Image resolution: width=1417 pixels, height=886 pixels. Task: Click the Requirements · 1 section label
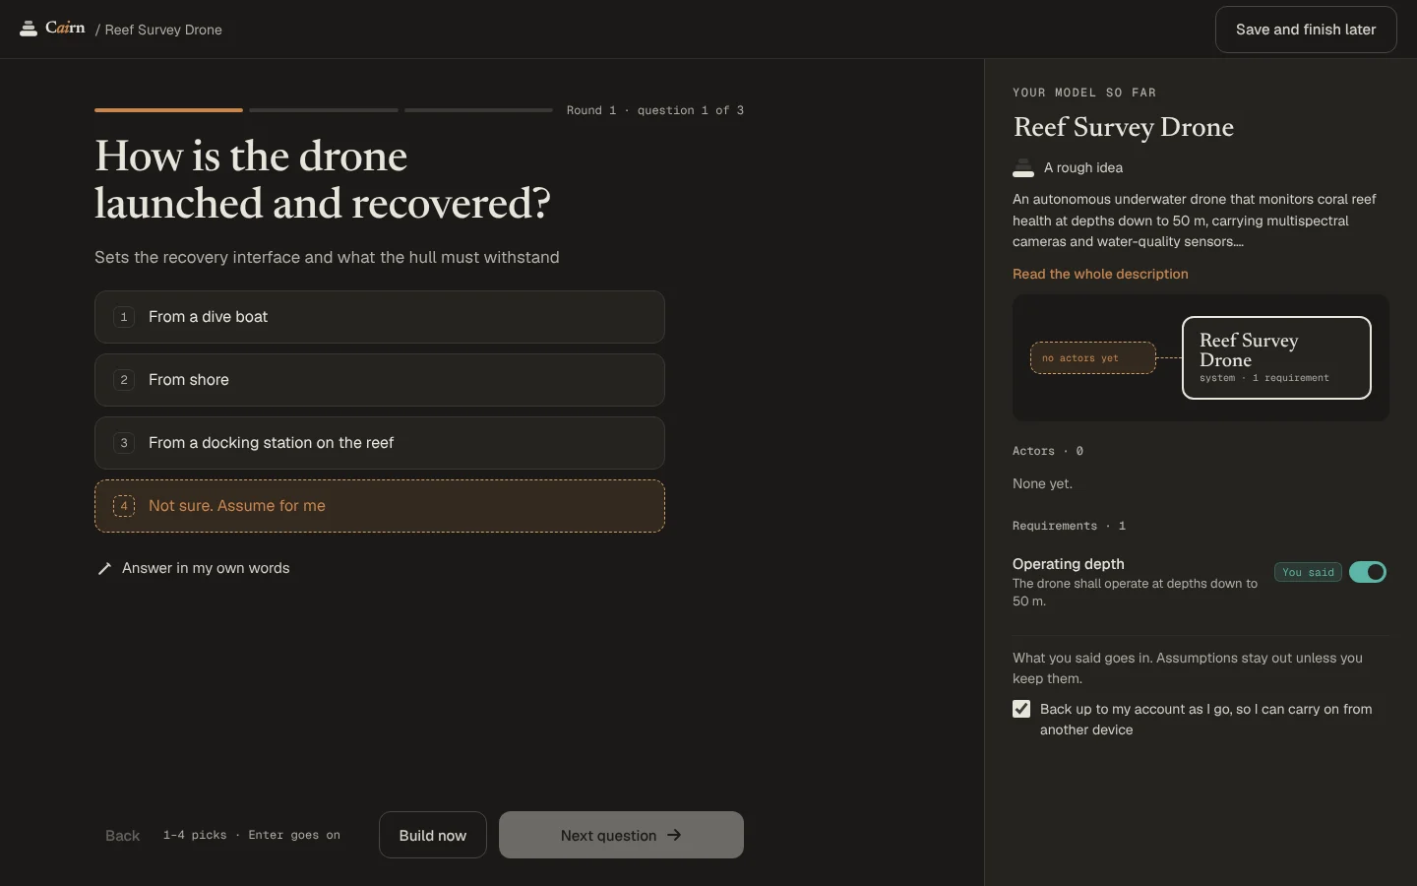[1069, 526]
